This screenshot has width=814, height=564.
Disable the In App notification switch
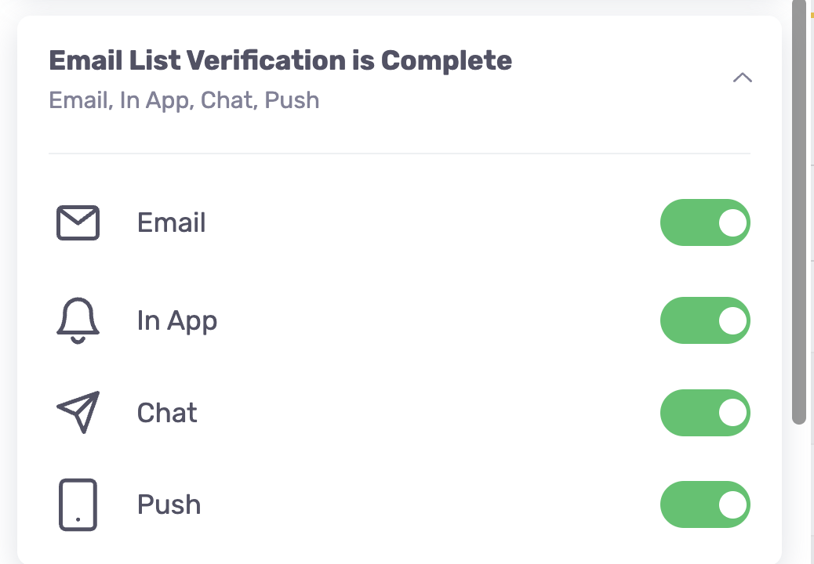[x=705, y=320]
